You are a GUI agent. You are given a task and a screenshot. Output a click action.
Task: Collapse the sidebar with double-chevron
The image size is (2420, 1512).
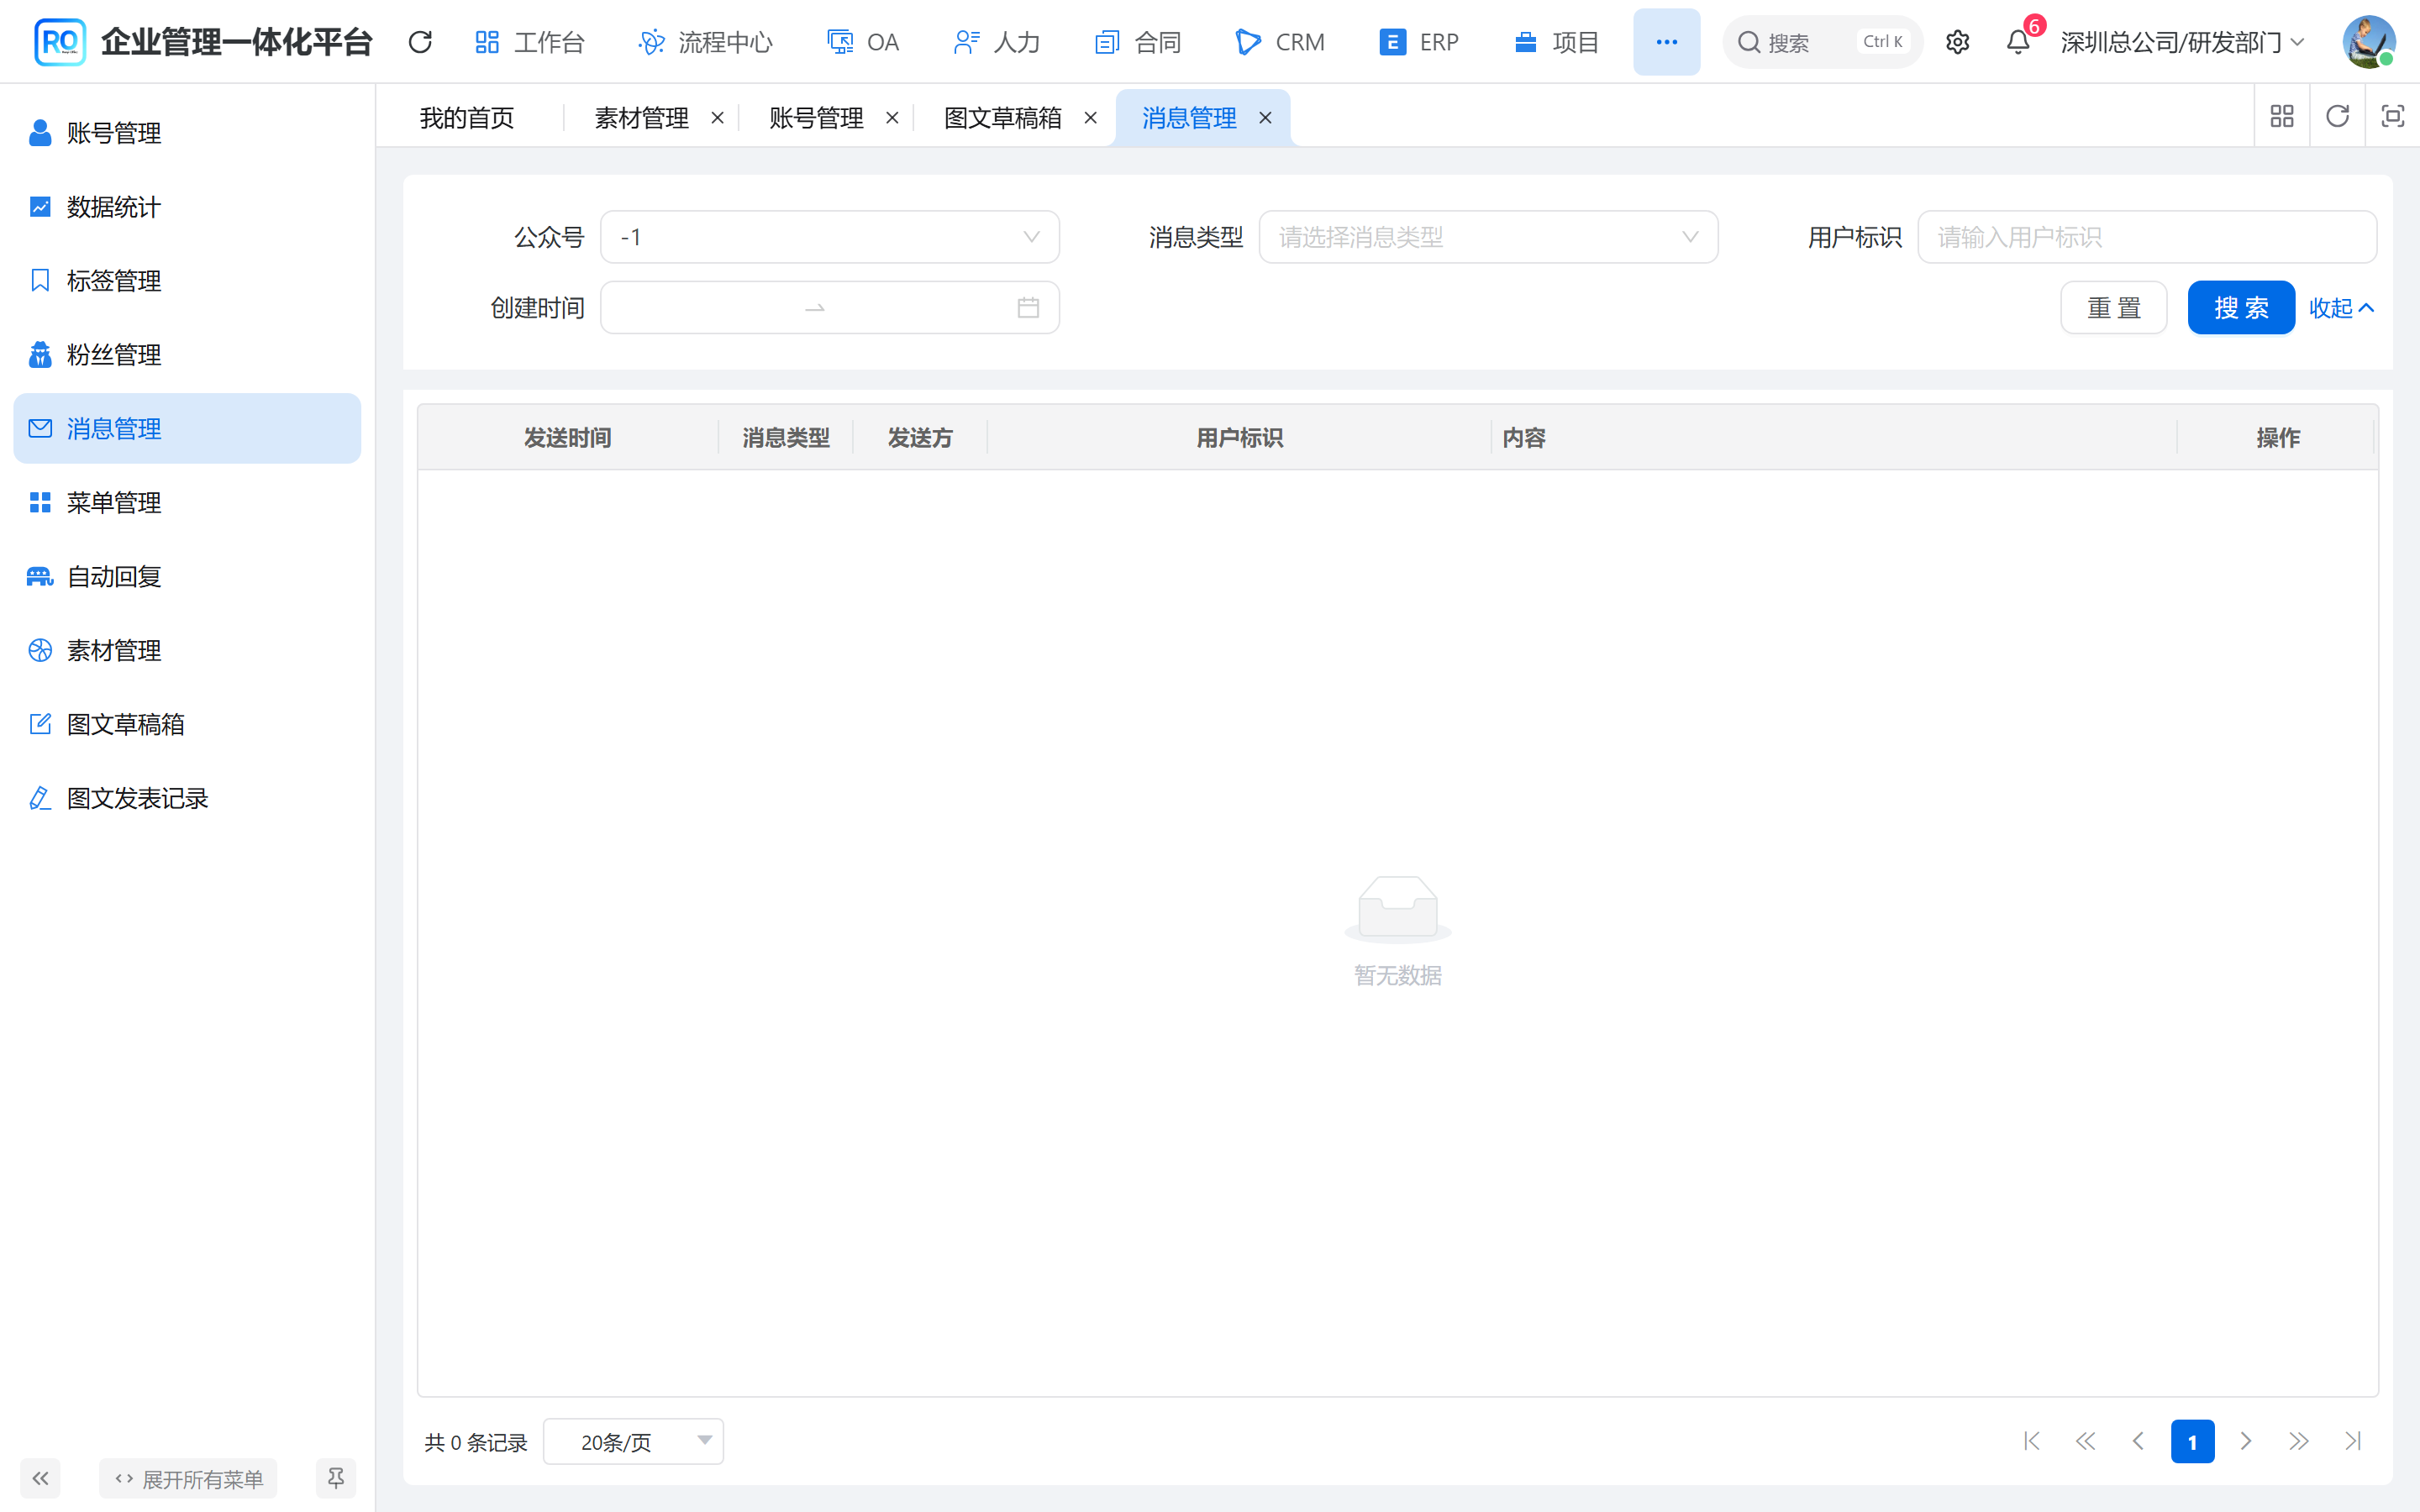40,1478
